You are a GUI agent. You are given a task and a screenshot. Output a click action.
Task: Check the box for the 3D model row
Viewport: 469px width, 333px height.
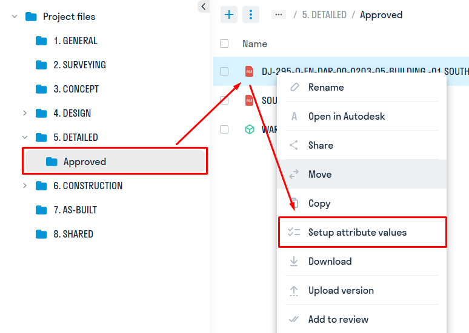pos(224,129)
